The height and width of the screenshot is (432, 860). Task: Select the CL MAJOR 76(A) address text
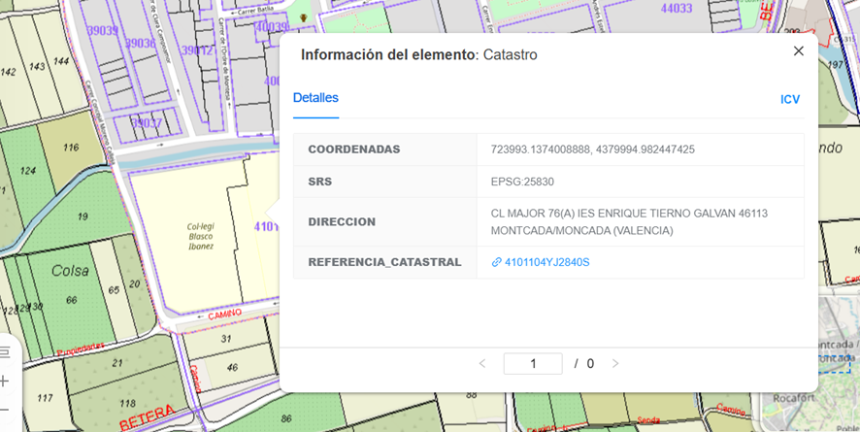tap(629, 222)
